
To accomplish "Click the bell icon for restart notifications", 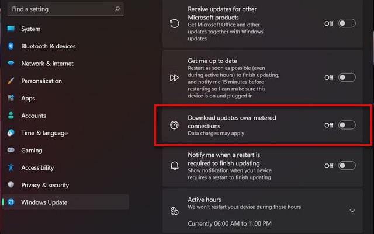I will (x=174, y=166).
